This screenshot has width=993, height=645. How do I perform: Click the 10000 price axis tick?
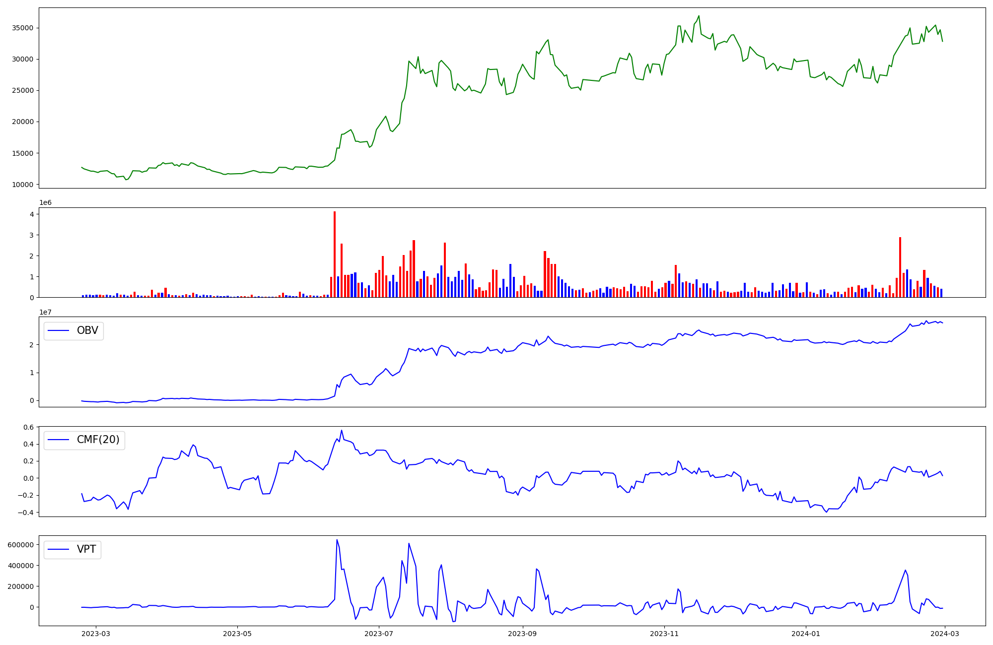[x=22, y=185]
